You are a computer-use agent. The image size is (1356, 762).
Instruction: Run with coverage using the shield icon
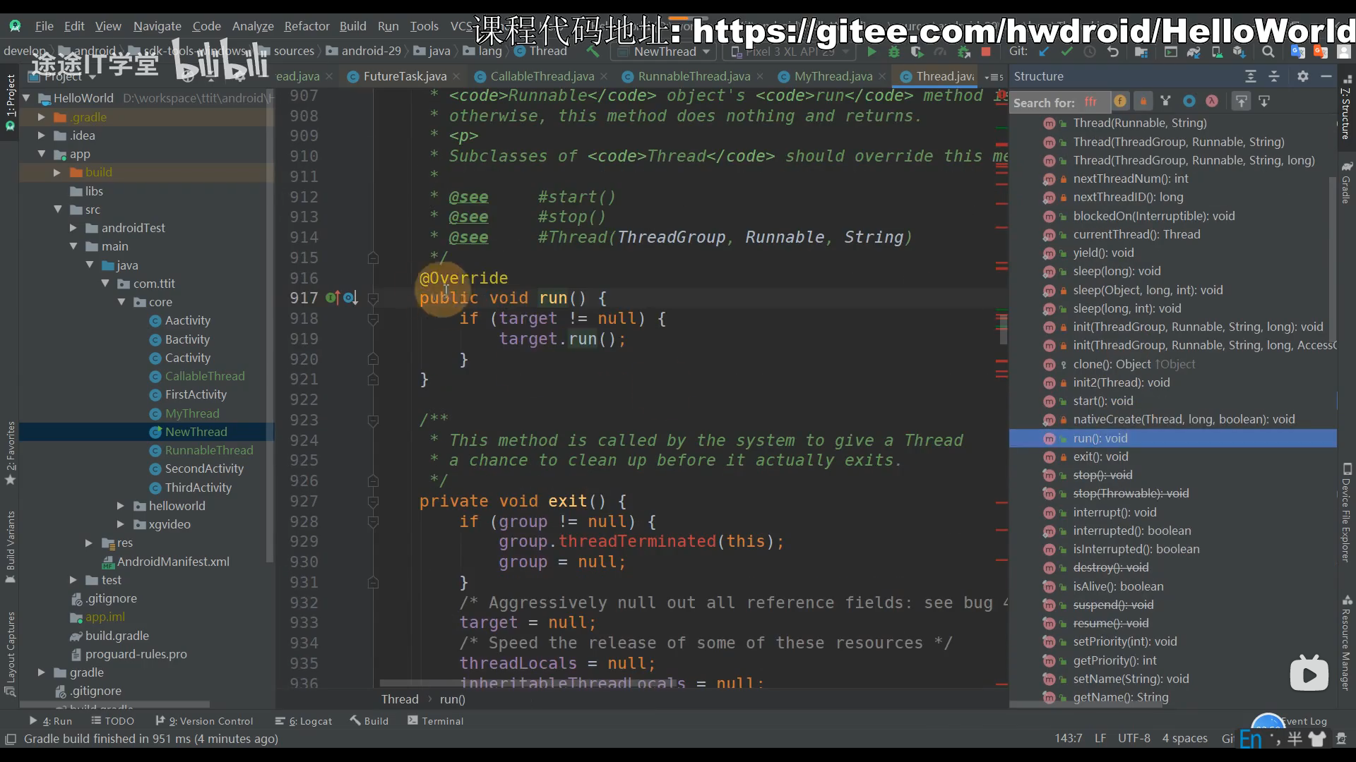tap(917, 52)
